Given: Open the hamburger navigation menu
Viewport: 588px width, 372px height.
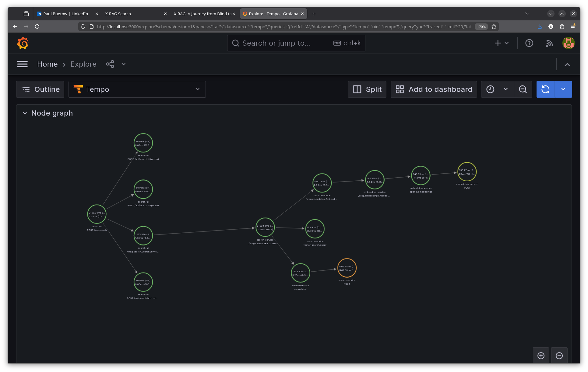Looking at the screenshot, I should pos(22,64).
